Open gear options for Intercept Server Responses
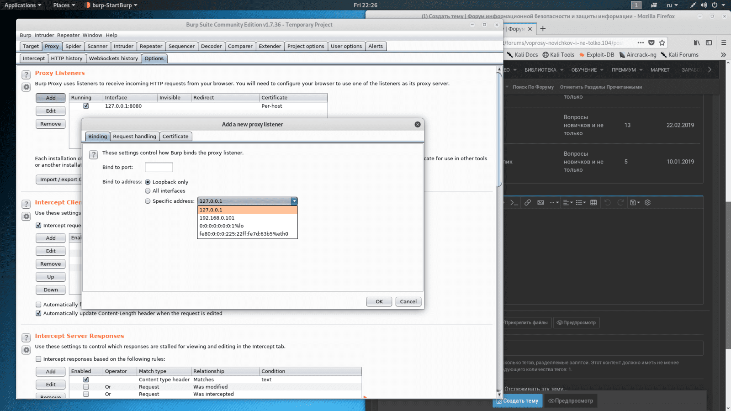The width and height of the screenshot is (731, 411). (26, 350)
